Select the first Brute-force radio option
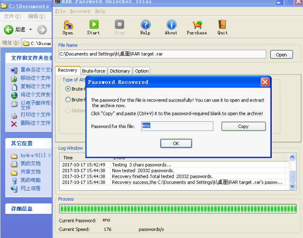Screen dimensions: 303x238 pyautogui.click(x=68, y=89)
